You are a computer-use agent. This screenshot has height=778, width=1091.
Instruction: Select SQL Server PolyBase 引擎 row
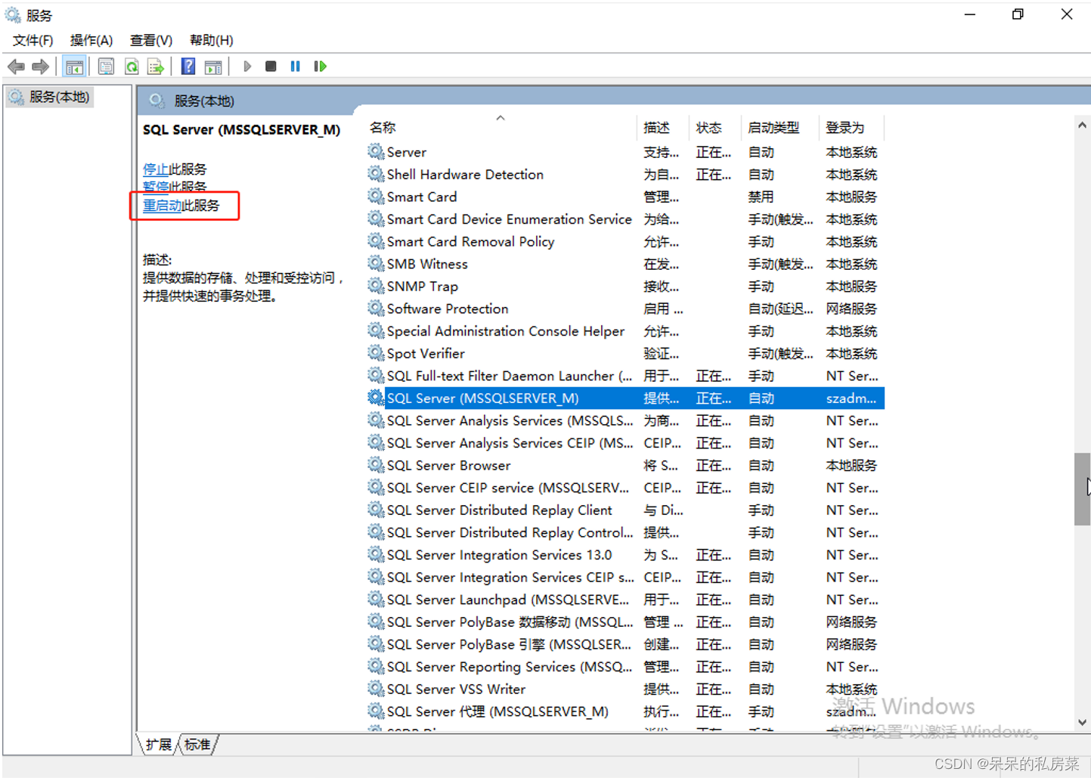(x=625, y=644)
